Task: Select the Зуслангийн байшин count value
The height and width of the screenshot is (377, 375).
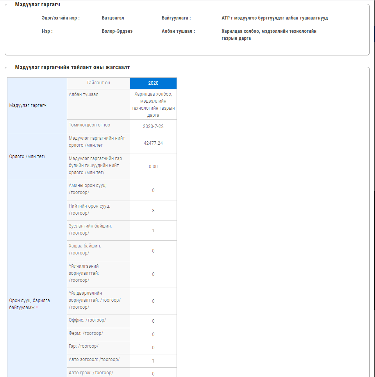Action: tap(153, 231)
